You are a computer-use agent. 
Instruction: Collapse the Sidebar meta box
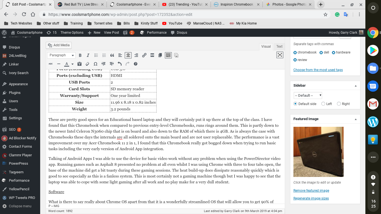356,86
